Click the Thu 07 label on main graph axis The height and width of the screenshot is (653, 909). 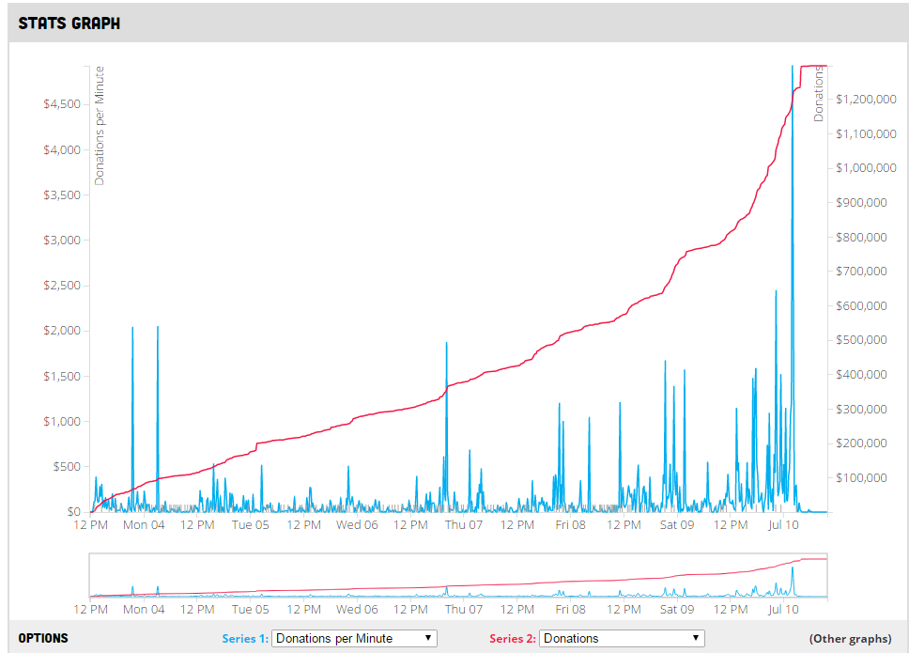(x=464, y=525)
